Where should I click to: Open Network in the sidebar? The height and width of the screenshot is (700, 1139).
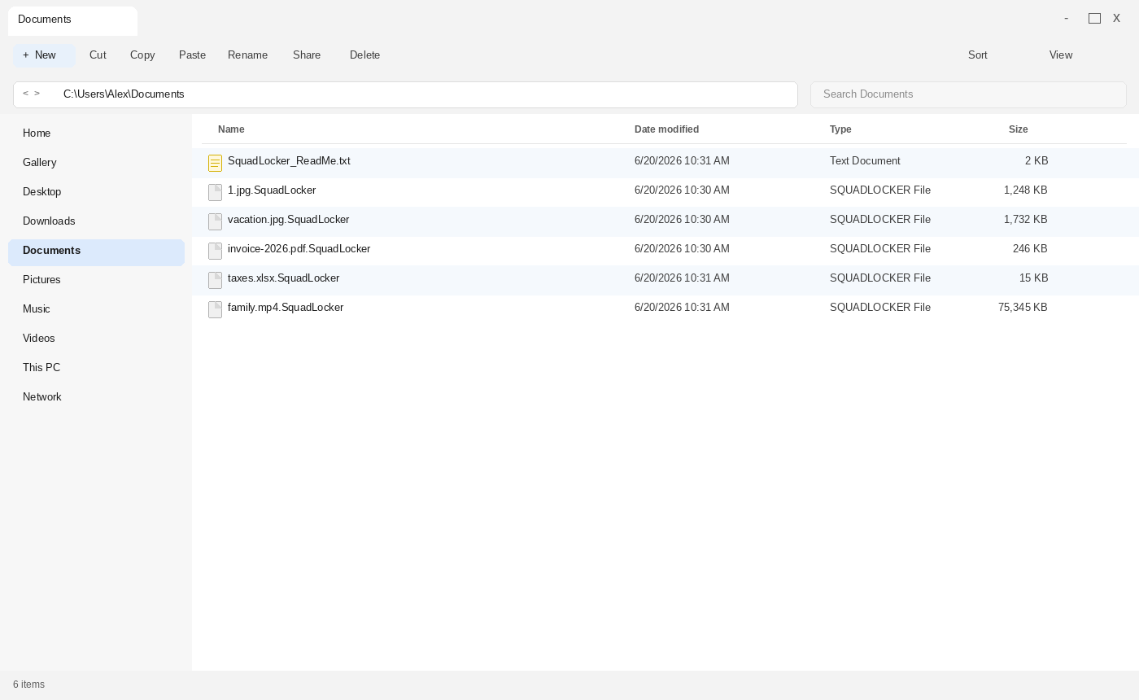[96, 397]
